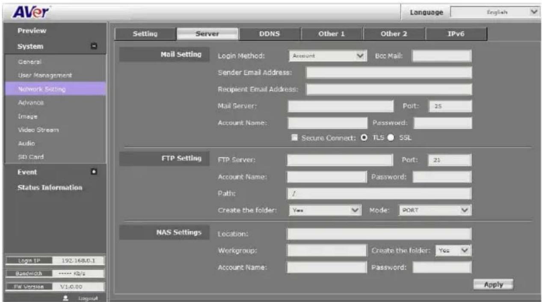Switch to the Server tab
The width and height of the screenshot is (542, 302).
(x=207, y=34)
